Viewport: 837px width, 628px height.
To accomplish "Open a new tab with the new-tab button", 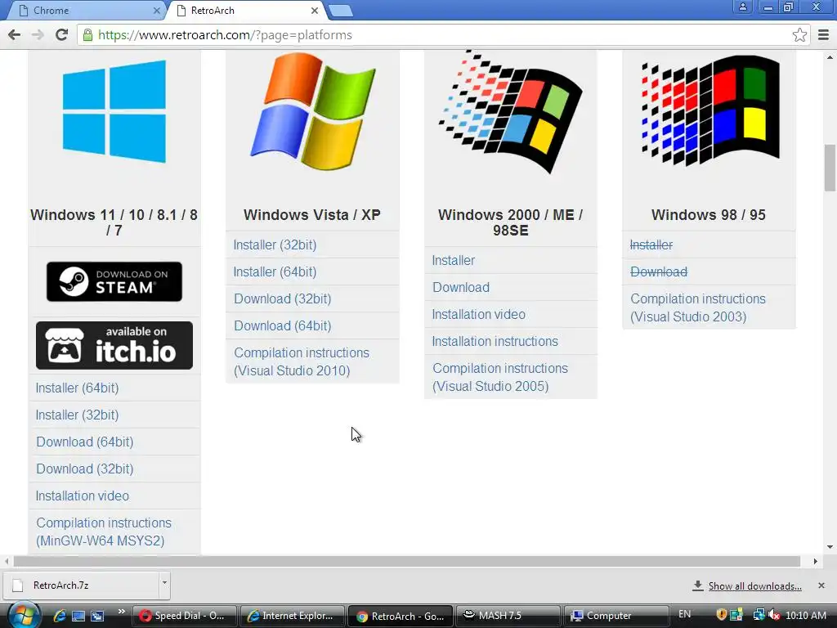I will (340, 11).
